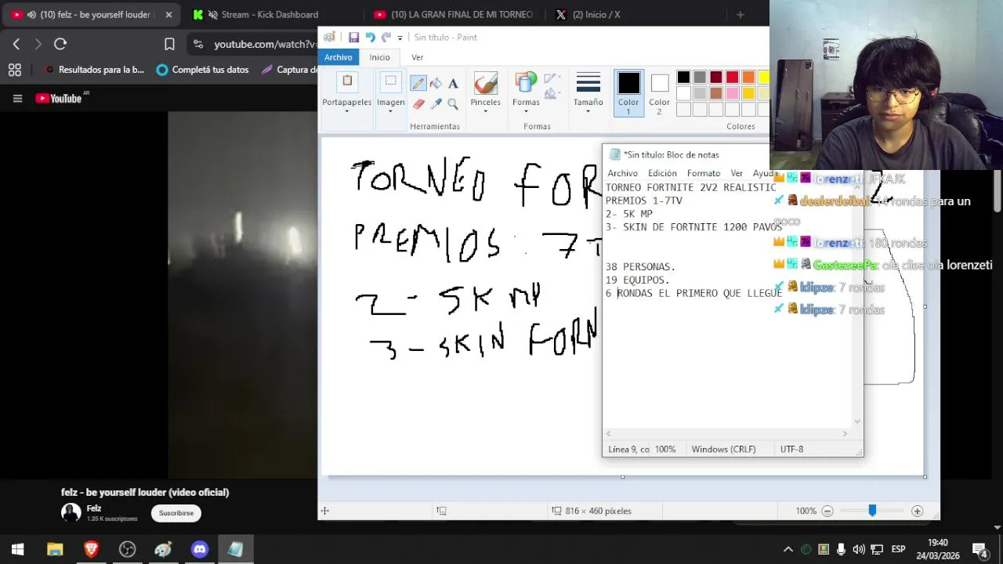Image resolution: width=1003 pixels, height=564 pixels.
Task: Open the Brave browser sidebar hamburger menu on YouTube
Action: click(17, 98)
